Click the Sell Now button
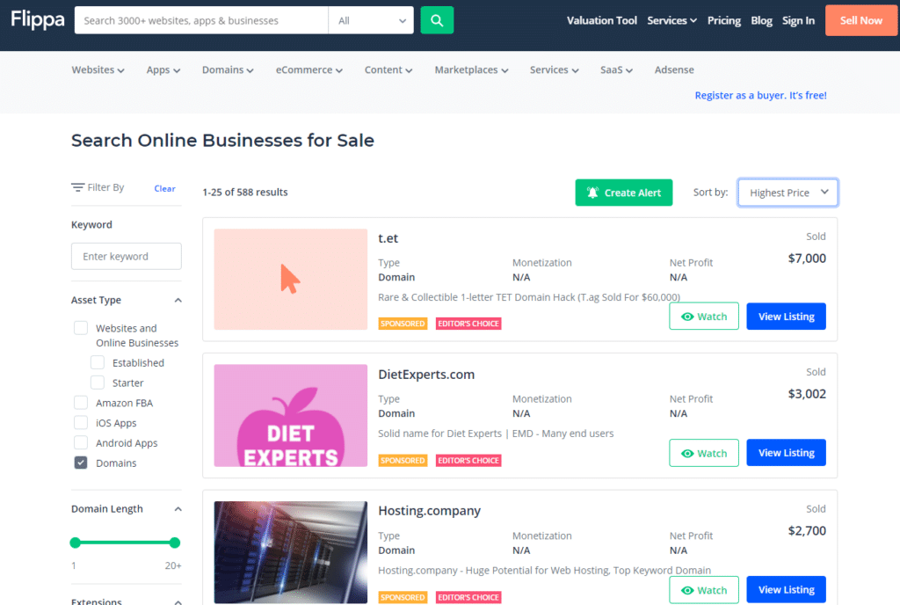Screen dimensions: 900x605 point(861,20)
